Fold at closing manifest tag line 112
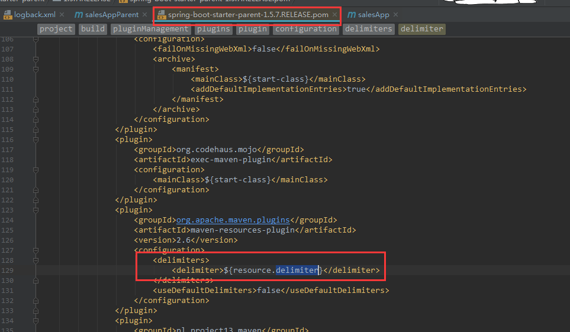This screenshot has width=570, height=332. pyautogui.click(x=36, y=99)
